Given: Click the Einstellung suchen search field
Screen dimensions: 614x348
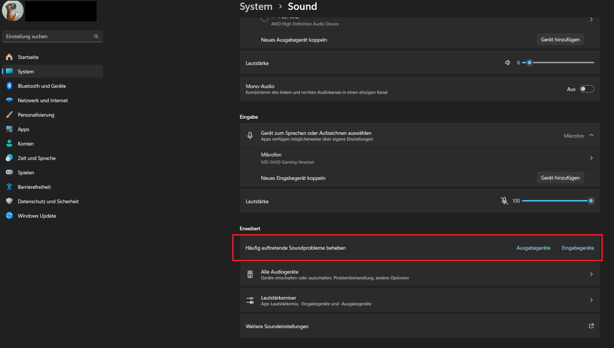Looking at the screenshot, I should click(48, 36).
